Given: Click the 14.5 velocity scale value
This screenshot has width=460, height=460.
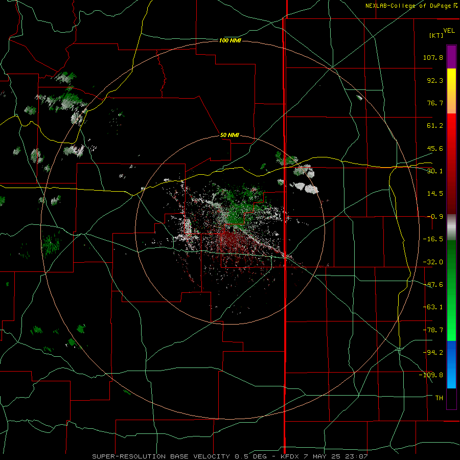Looking at the screenshot, I should (x=435, y=194).
